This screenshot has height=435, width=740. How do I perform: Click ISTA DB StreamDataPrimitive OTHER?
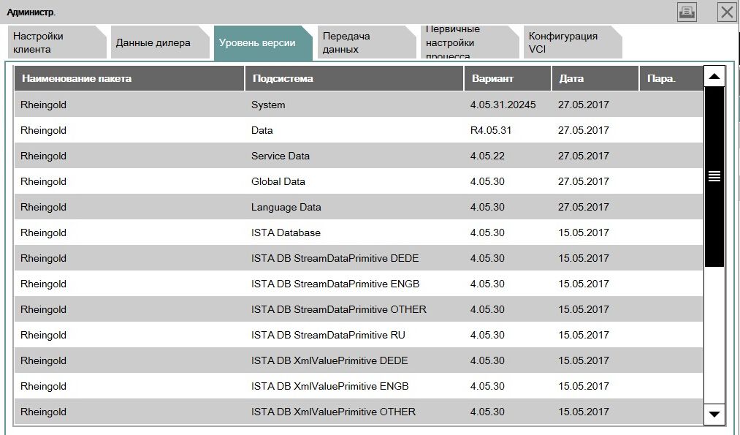tap(338, 309)
